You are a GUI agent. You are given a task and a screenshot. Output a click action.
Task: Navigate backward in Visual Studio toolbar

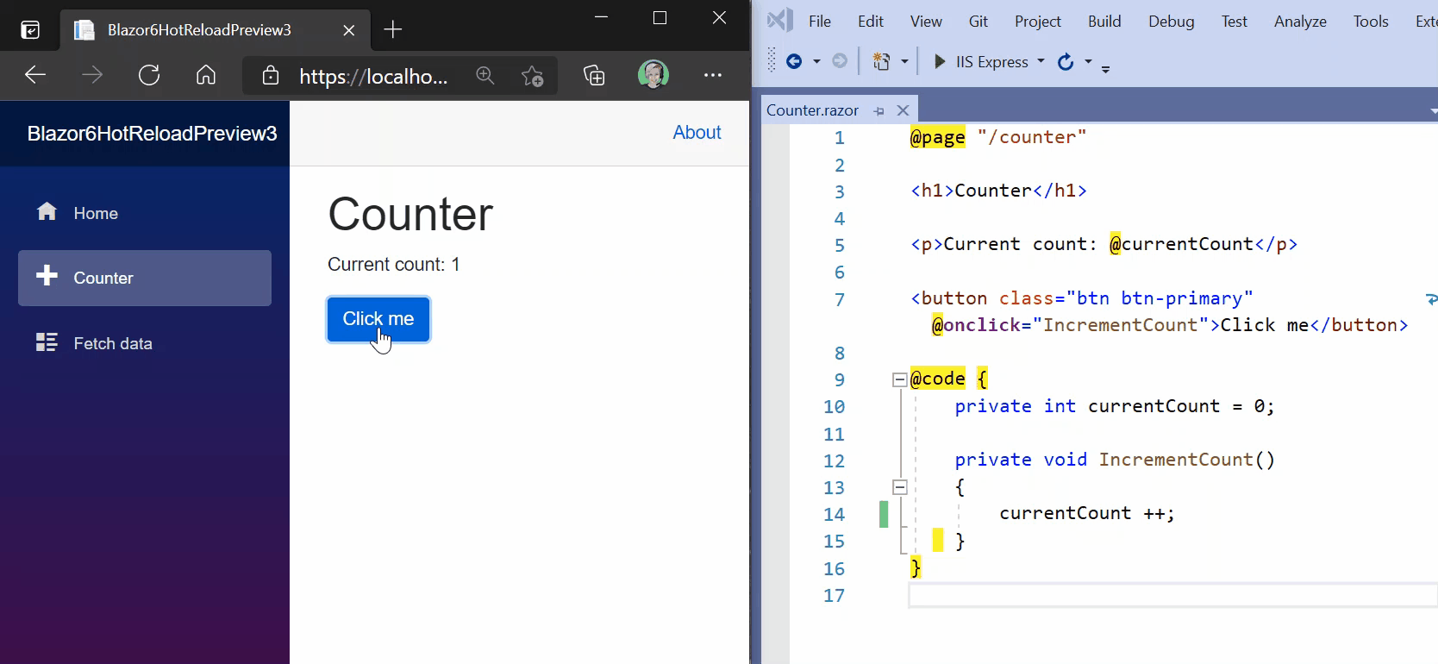point(794,61)
